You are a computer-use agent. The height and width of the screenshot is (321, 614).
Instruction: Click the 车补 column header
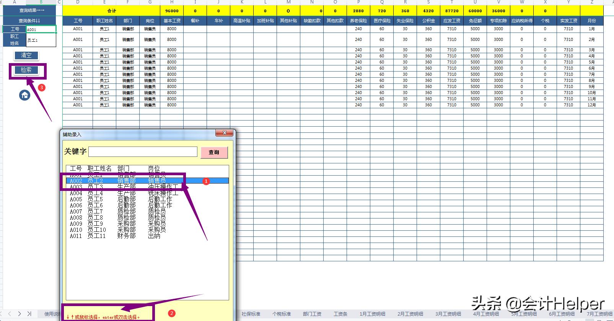218,21
